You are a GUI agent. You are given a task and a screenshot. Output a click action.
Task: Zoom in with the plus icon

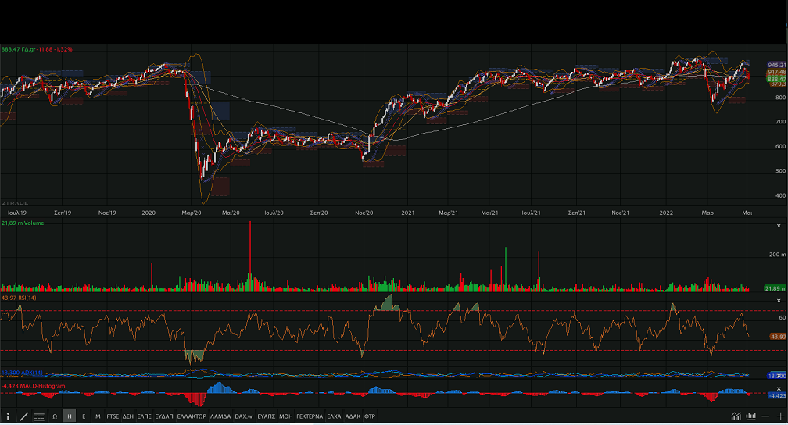[x=780, y=416]
